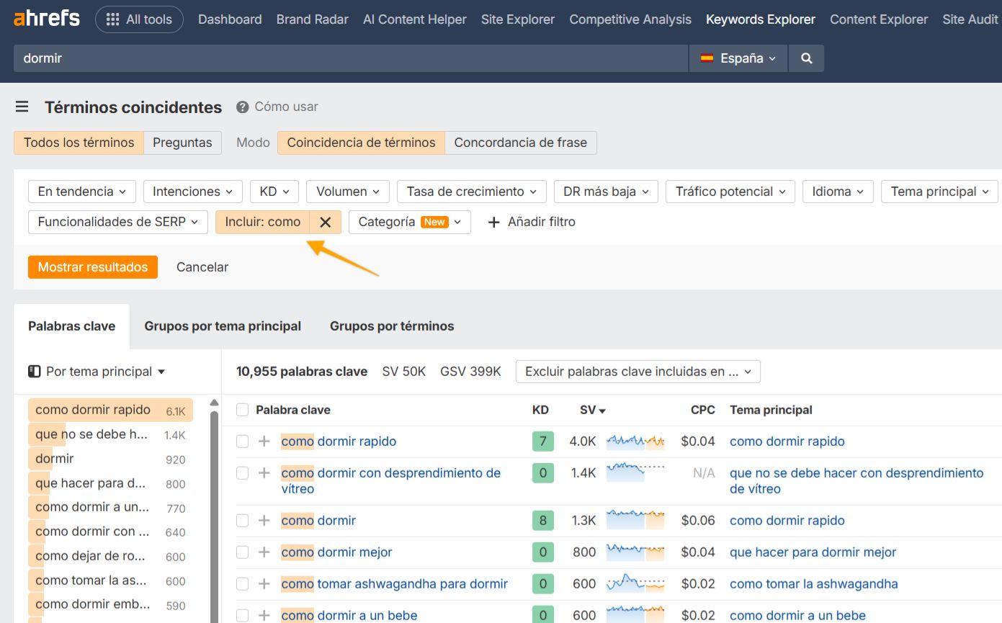Image resolution: width=1002 pixels, height=623 pixels.
Task: Click the plus icon beside como dormir rapido
Action: point(264,441)
